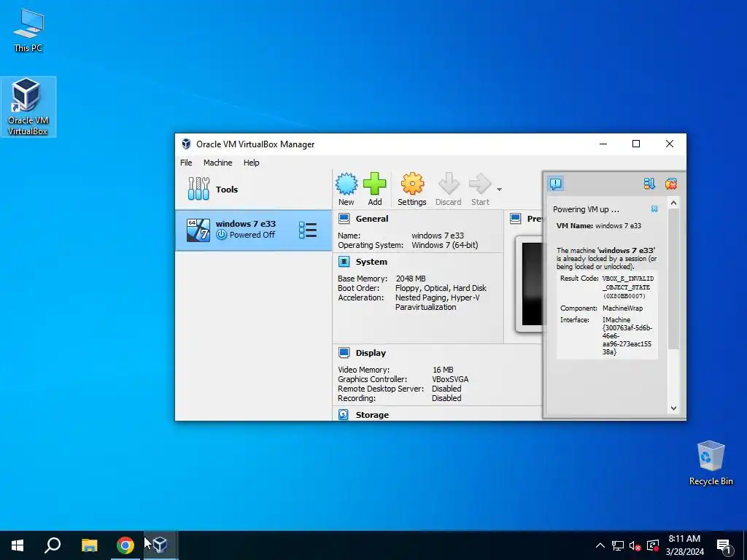Click the Tools wrench icon
747x560 pixels.
click(198, 189)
